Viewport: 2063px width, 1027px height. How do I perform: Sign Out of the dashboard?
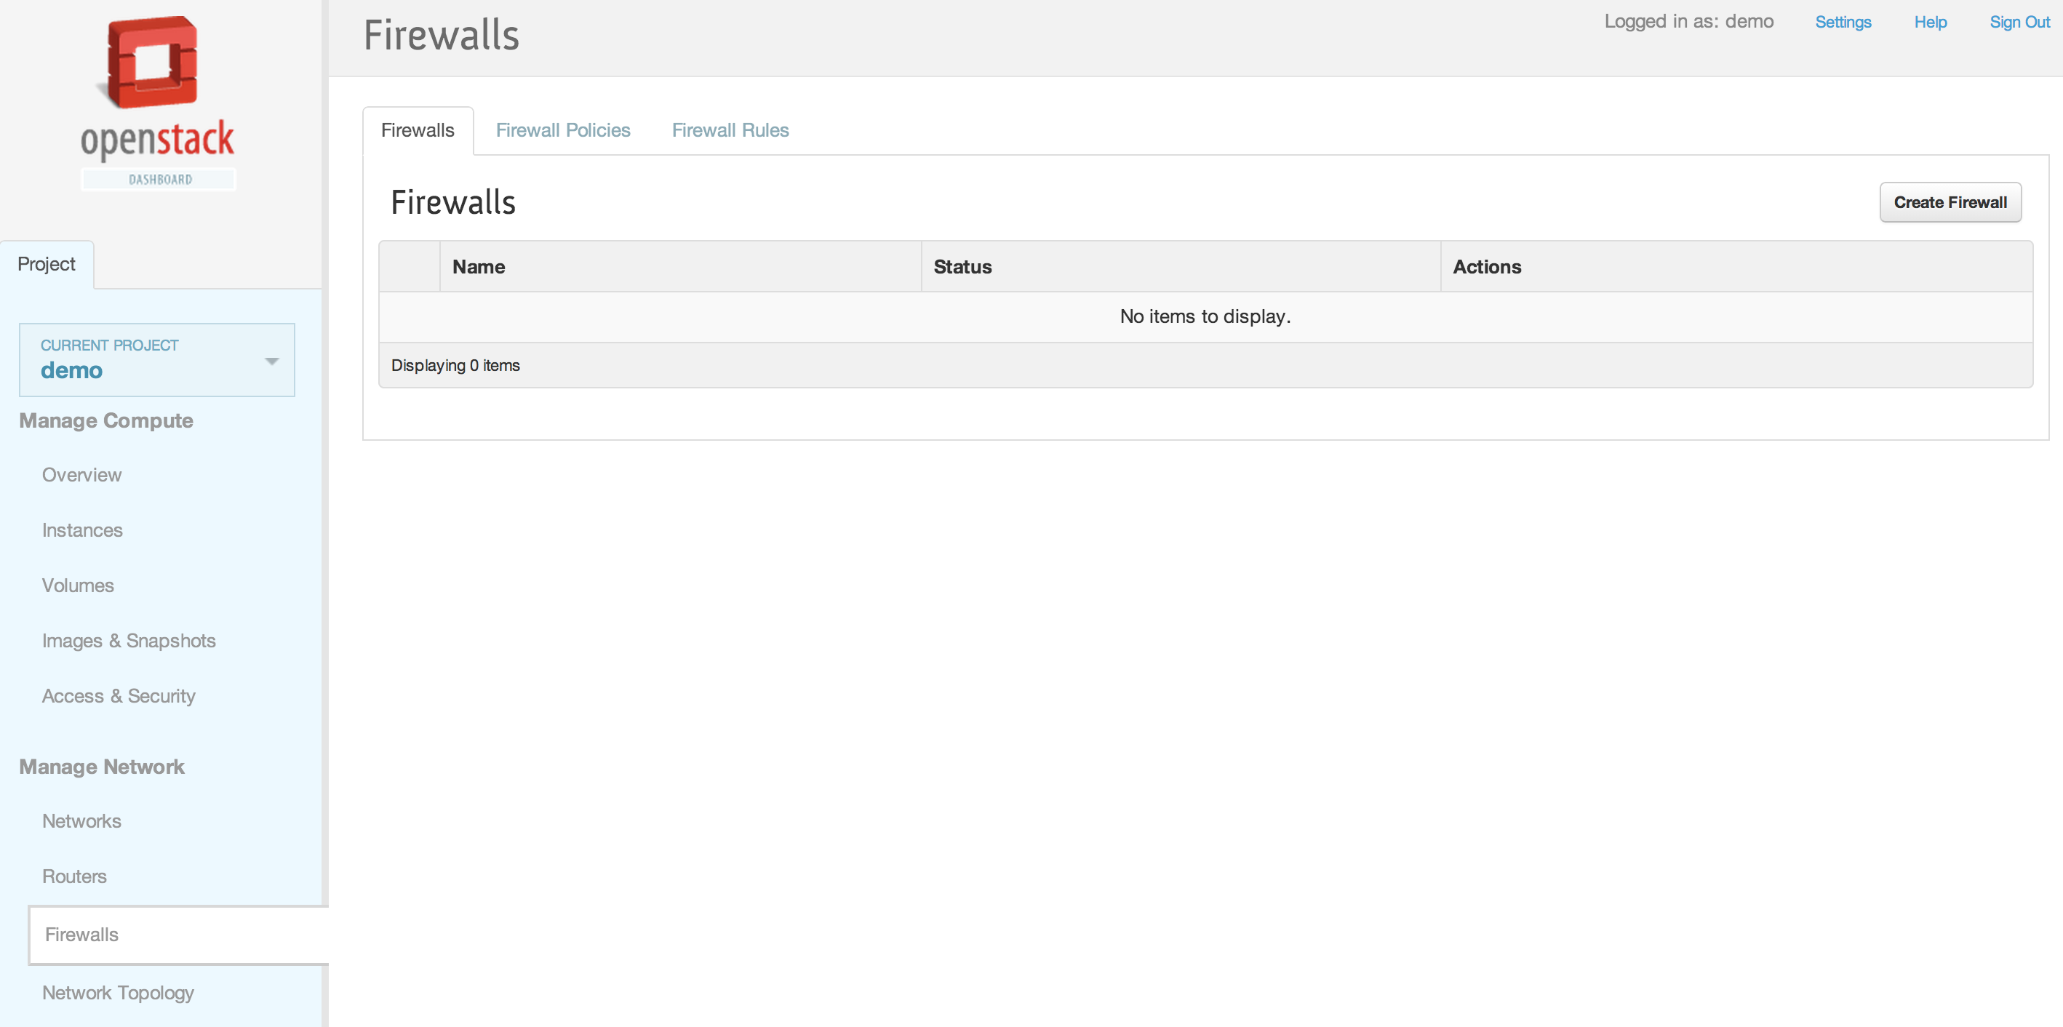pos(2019,23)
